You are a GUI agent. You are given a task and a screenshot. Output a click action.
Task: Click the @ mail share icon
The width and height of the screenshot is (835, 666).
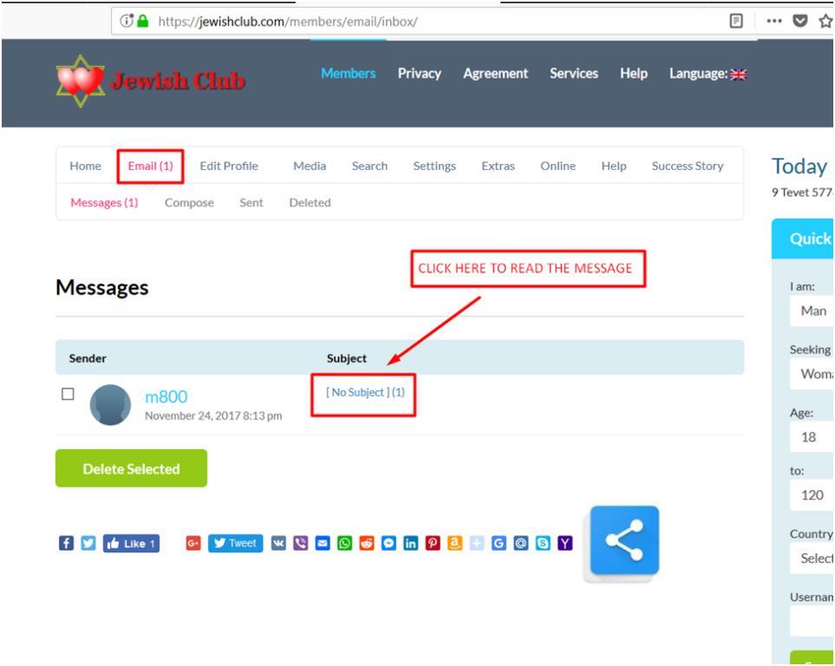tap(521, 543)
